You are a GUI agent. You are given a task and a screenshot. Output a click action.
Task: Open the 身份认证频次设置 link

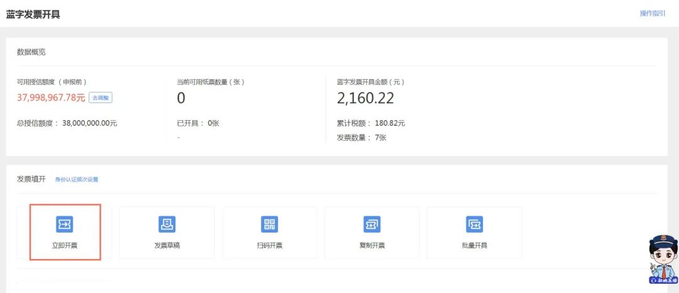[77, 180]
